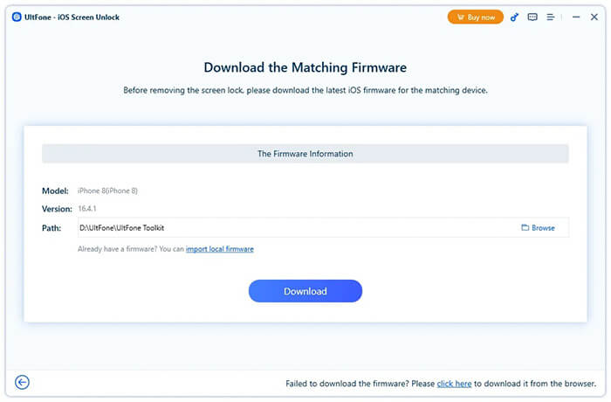Select the version value 16.4.1
The height and width of the screenshot is (402, 611).
87,209
